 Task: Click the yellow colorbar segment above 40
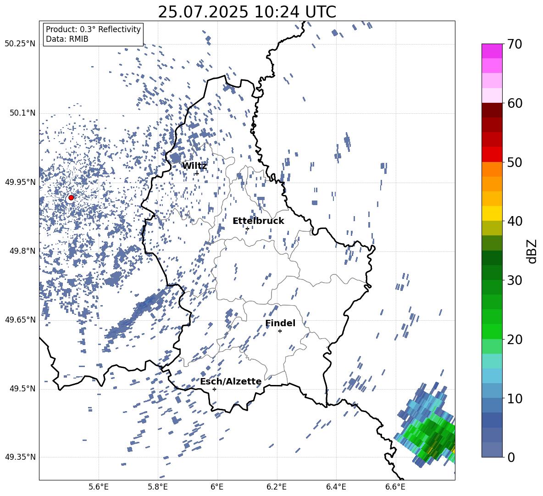pos(492,213)
